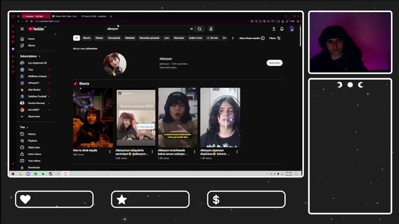Select the Videos filter chip
399x224 pixels.
(x=99, y=38)
